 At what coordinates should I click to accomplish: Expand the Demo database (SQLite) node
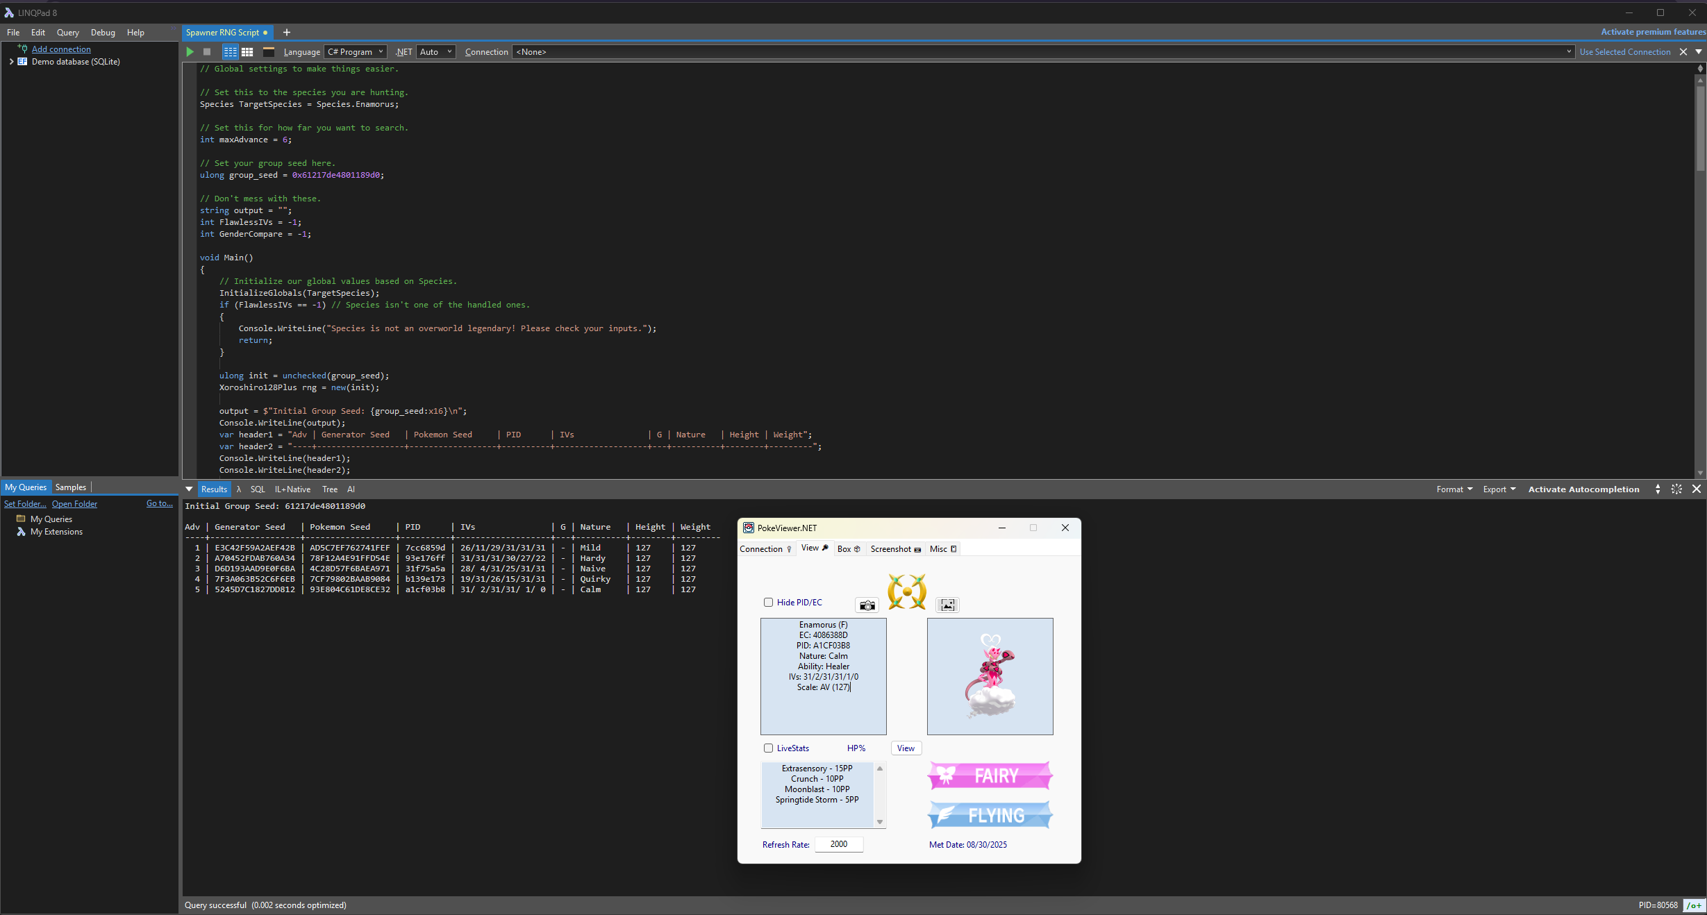coord(11,62)
